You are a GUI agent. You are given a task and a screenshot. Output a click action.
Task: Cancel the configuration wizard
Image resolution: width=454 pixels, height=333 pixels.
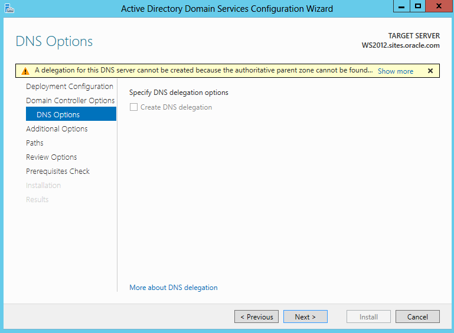click(x=417, y=316)
